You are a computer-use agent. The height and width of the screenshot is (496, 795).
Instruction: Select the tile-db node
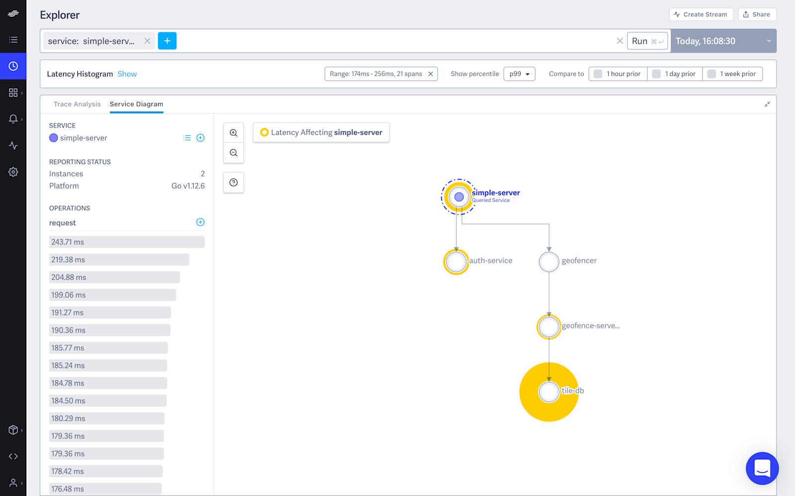coord(549,392)
